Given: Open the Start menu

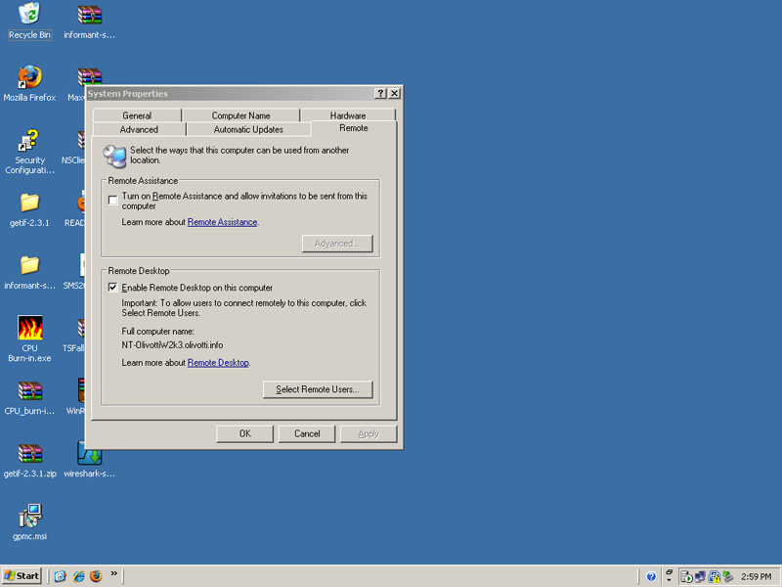Looking at the screenshot, I should pos(21,576).
